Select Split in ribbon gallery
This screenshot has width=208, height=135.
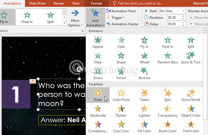(x=51, y=17)
